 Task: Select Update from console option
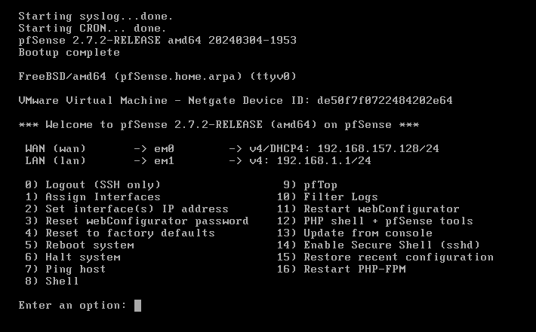click(355, 233)
